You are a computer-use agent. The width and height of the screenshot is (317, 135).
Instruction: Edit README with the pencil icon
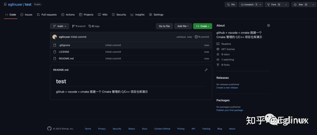coord(206,70)
